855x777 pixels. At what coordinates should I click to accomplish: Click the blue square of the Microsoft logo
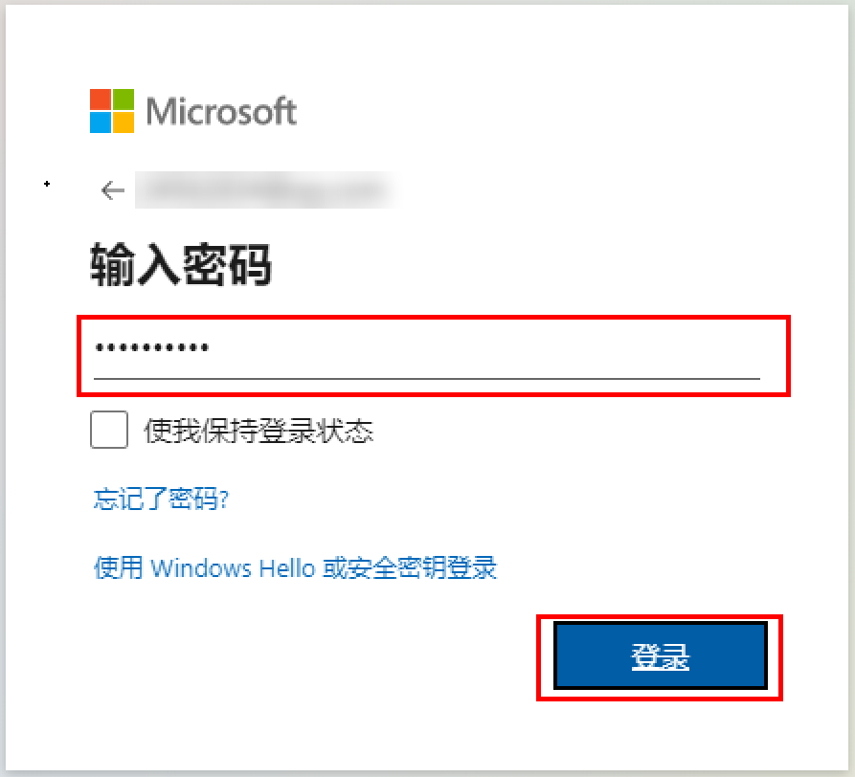101,122
